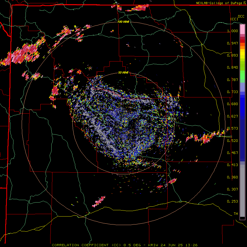
Task: Click the 0.467 legend value
Action: 232,153
